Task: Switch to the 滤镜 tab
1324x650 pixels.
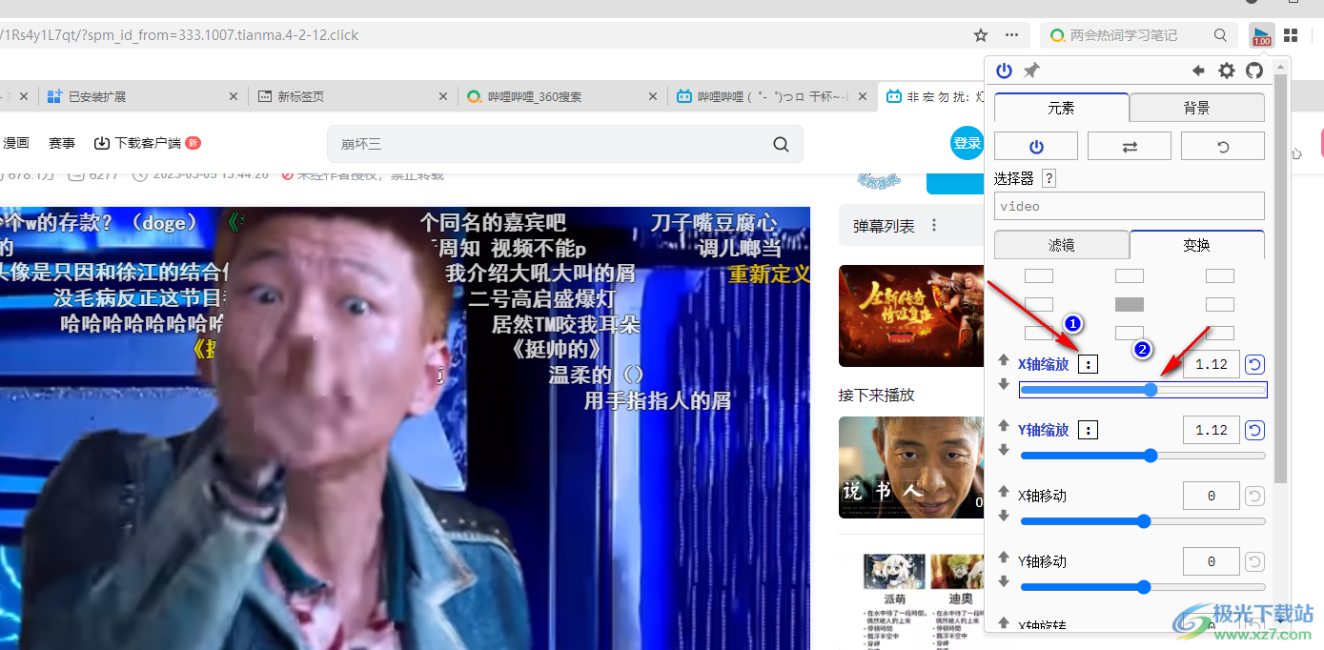Action: tap(1062, 245)
